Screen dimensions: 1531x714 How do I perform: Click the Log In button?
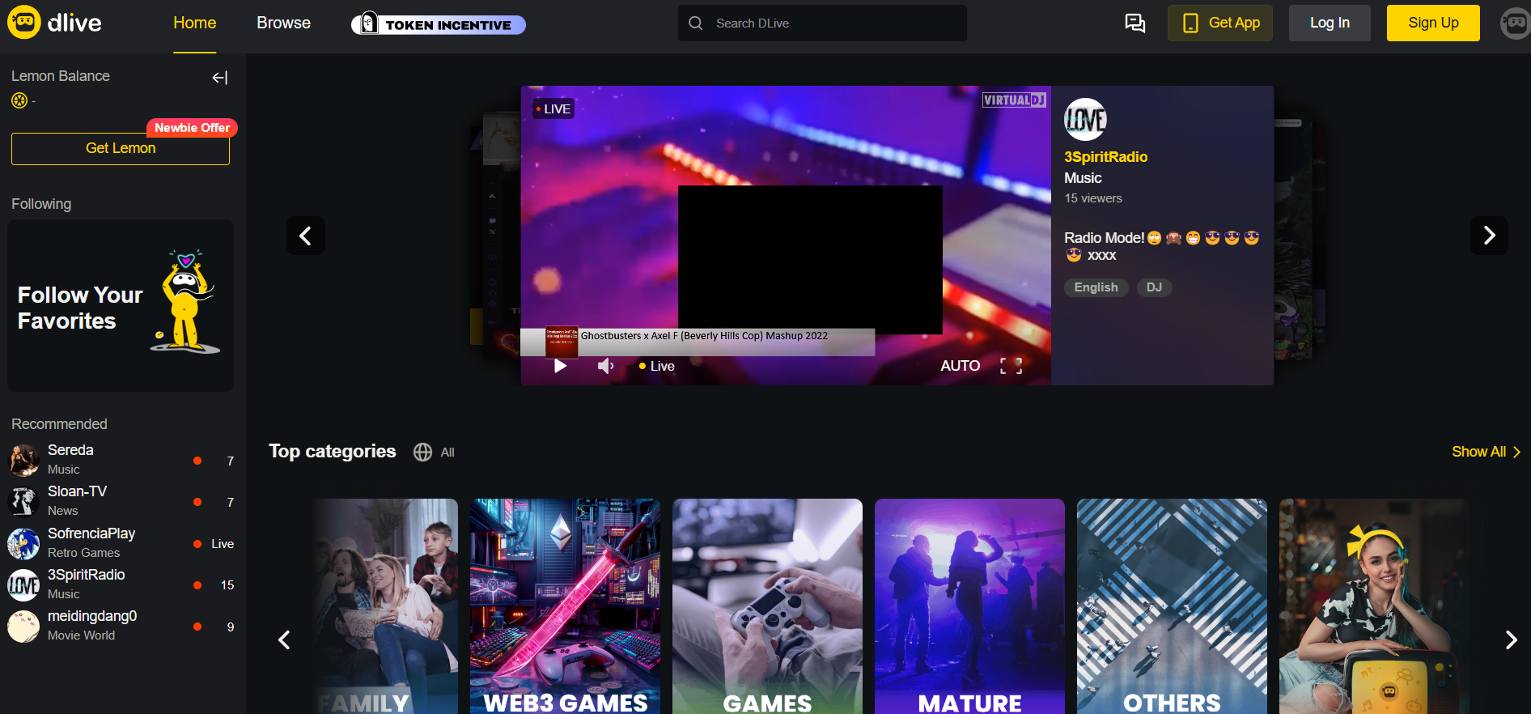pyautogui.click(x=1330, y=23)
